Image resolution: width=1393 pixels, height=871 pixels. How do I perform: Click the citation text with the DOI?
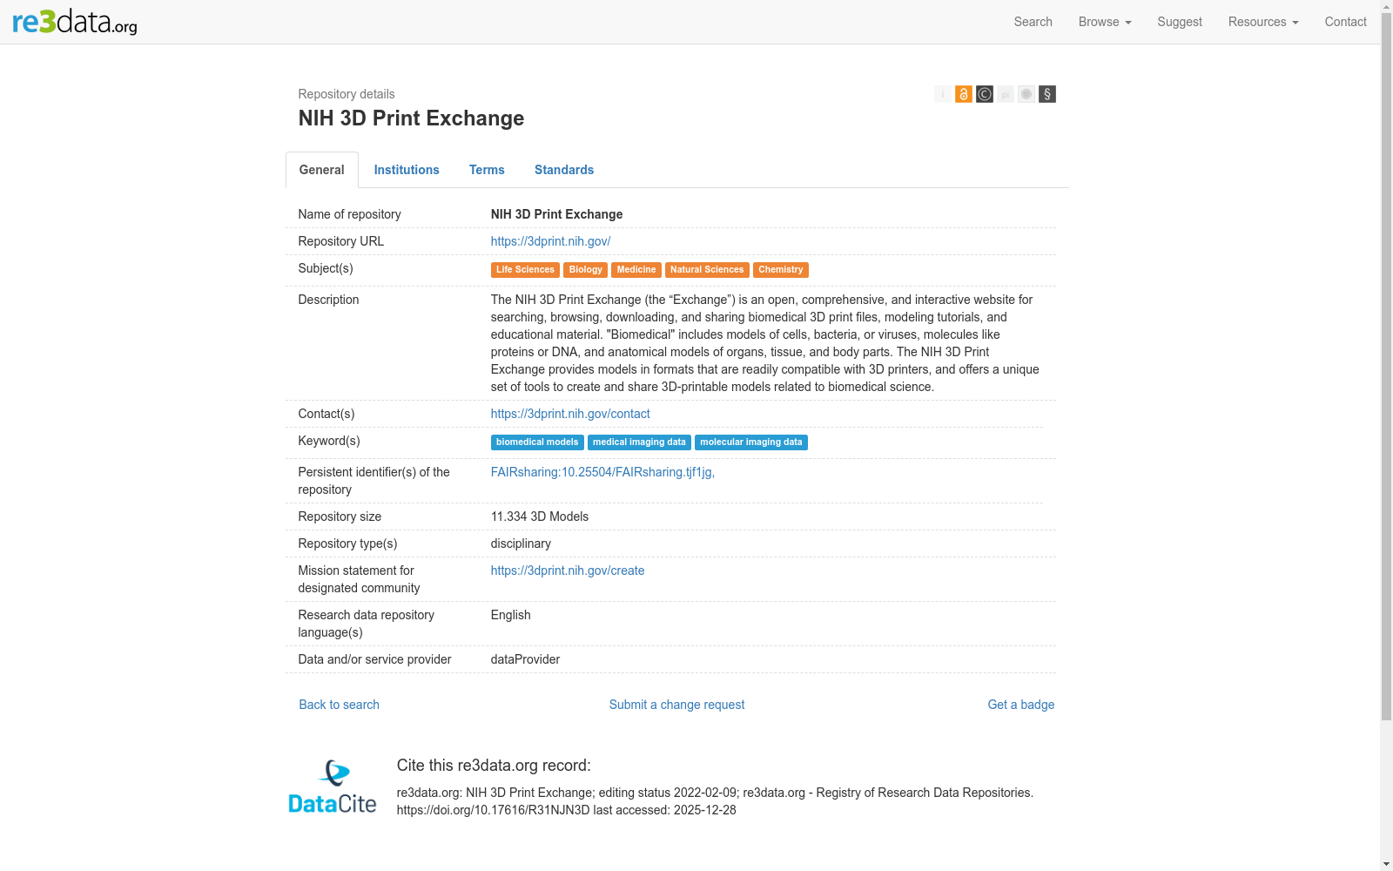715,801
